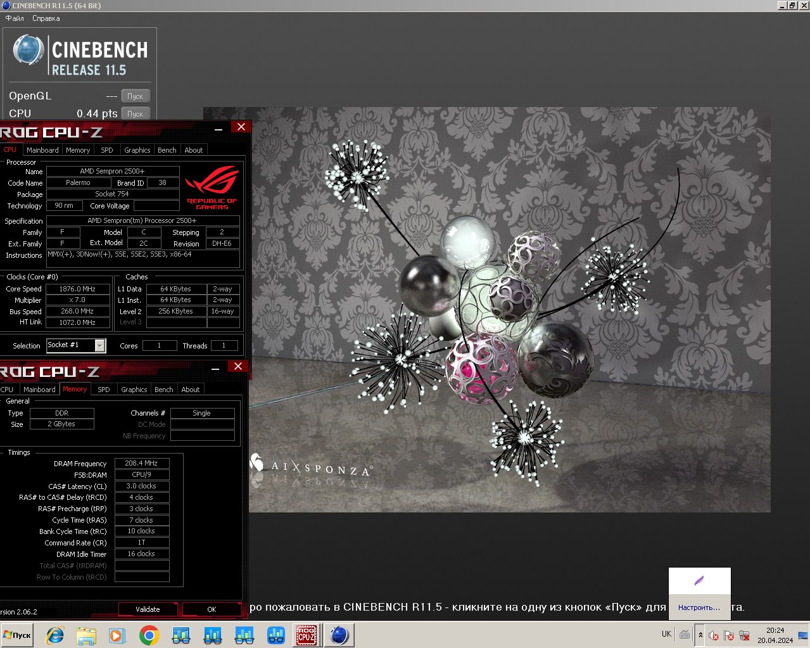
Task: Switch to ROG CPU-Z taskbar button
Action: 307,635
